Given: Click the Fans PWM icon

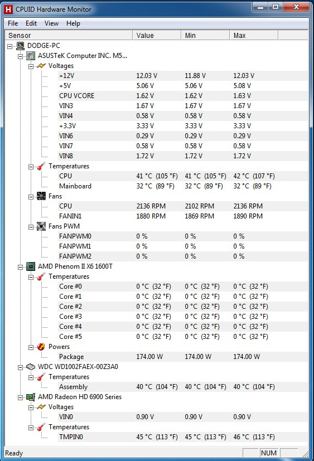Looking at the screenshot, I should click(41, 226).
